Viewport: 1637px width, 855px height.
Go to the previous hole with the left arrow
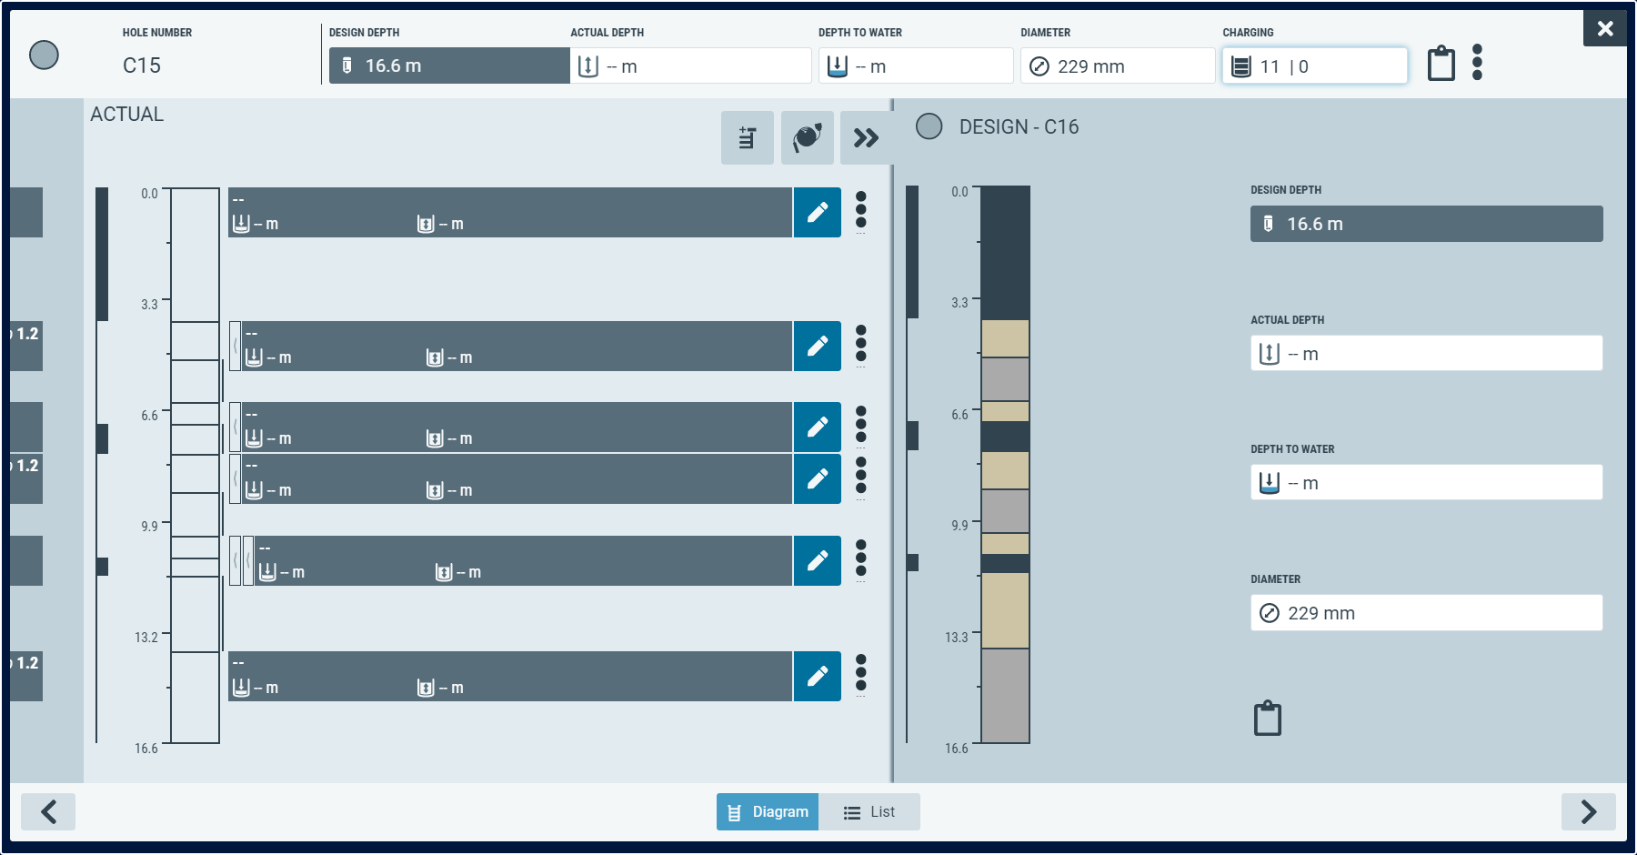48,811
